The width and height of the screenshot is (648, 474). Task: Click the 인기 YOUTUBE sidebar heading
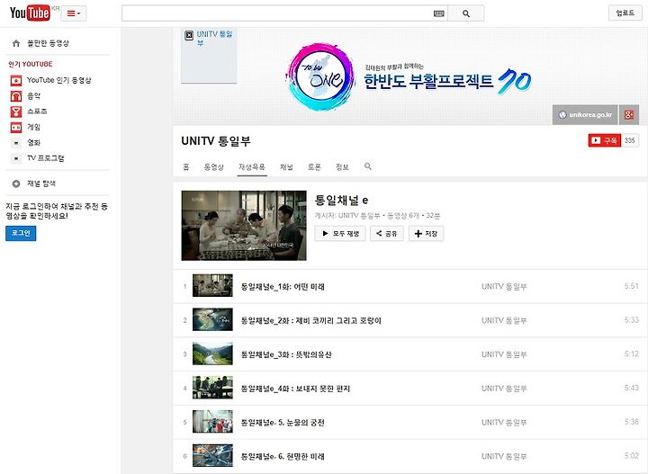(31, 64)
